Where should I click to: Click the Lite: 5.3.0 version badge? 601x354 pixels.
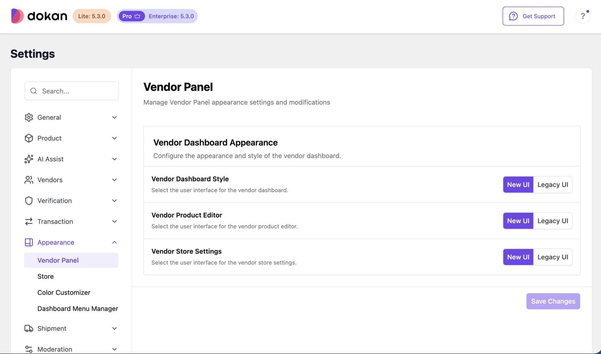(x=92, y=16)
